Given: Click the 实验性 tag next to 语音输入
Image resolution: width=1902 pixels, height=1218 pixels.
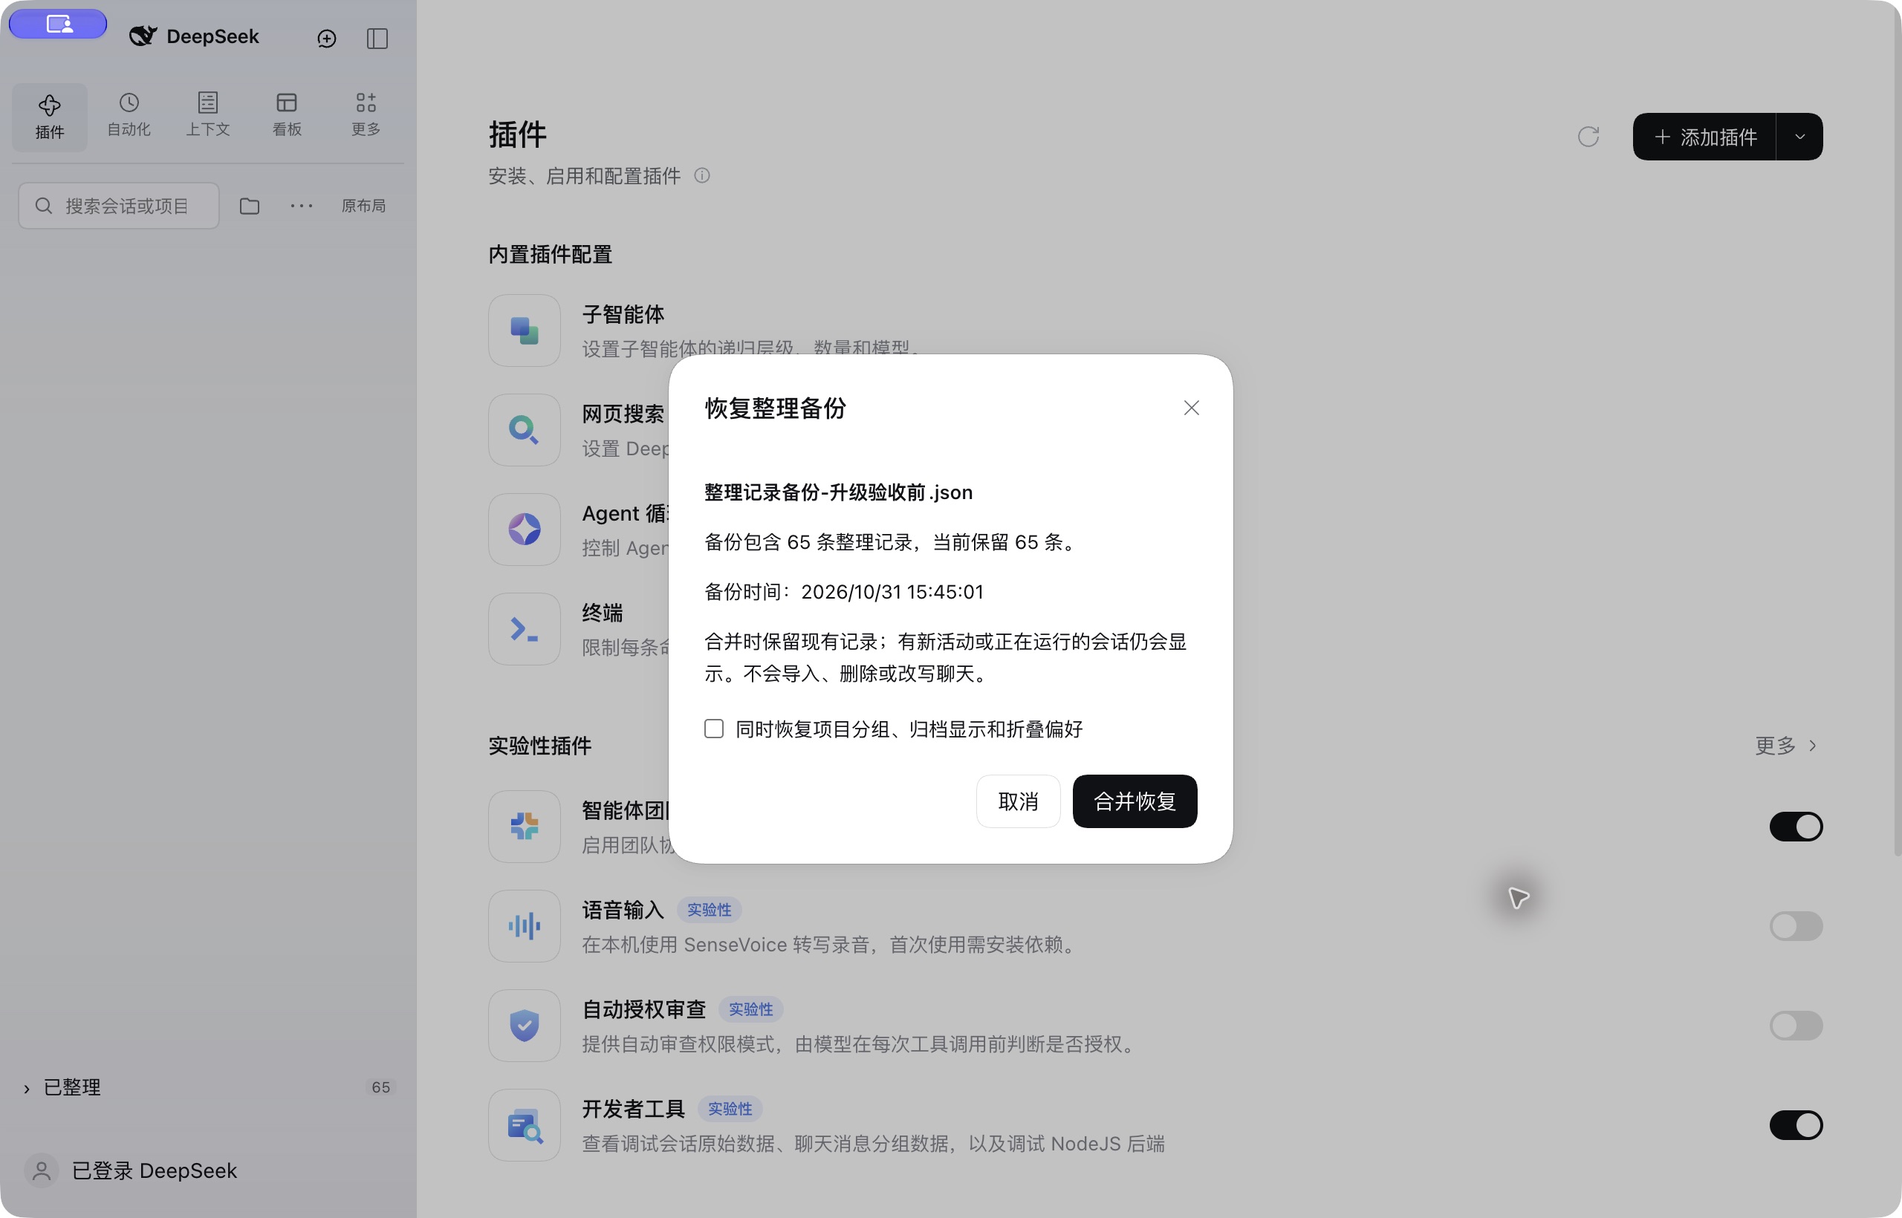Looking at the screenshot, I should tap(709, 911).
